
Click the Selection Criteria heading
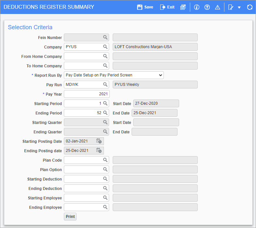pos(30,27)
